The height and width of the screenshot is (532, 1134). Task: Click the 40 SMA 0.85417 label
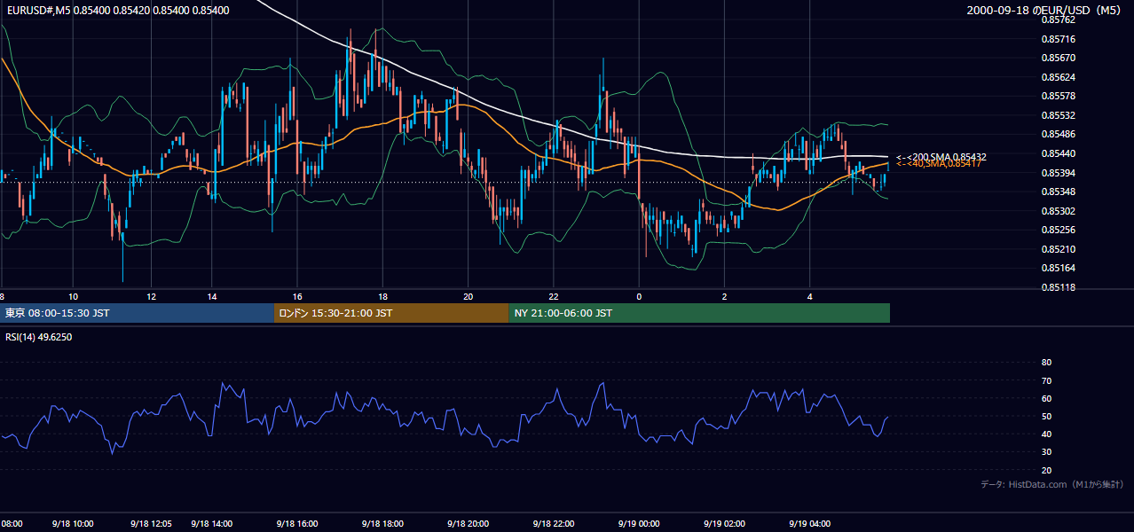(938, 163)
